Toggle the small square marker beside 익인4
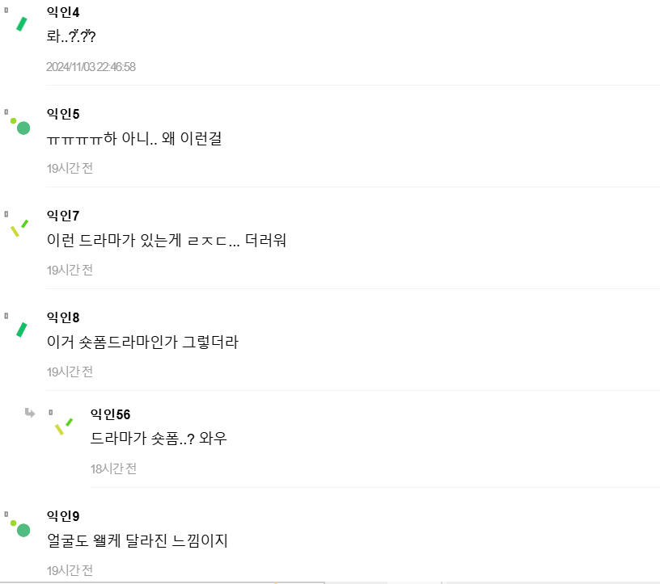The image size is (660, 584). pos(7,11)
